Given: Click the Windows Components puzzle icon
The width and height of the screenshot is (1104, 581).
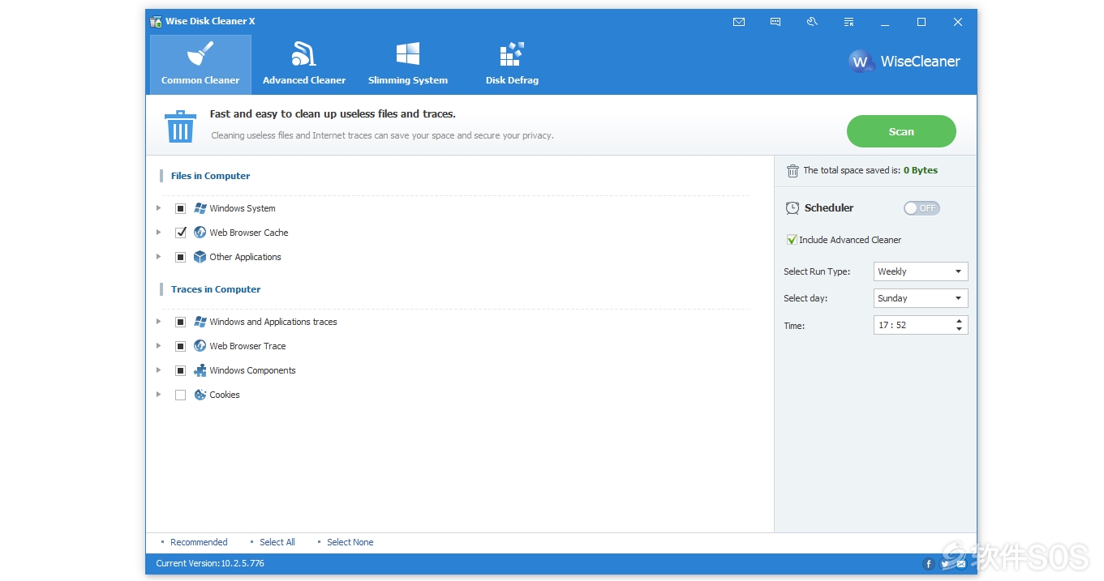Looking at the screenshot, I should 200,370.
